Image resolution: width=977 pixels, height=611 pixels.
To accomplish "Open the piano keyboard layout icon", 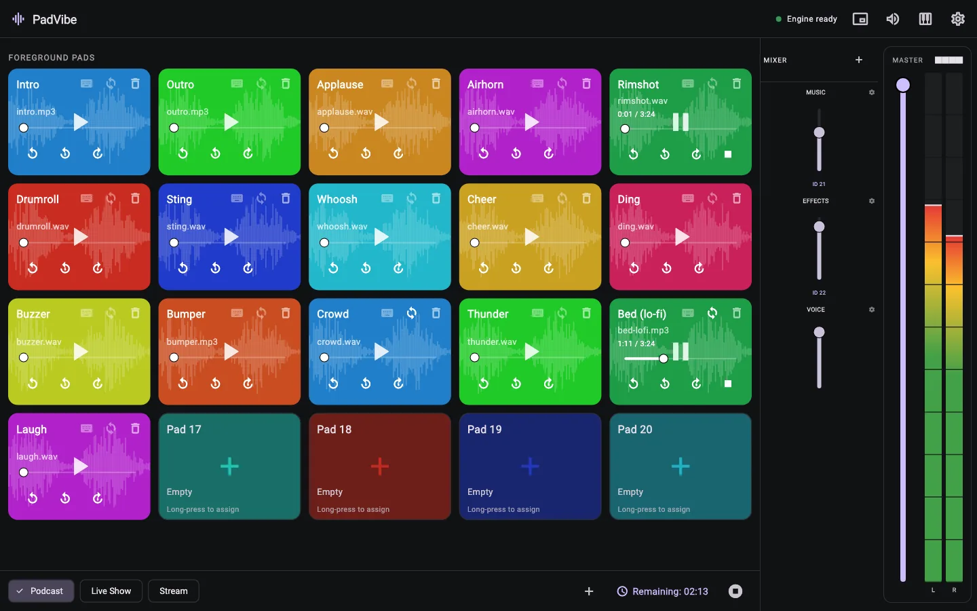I will coord(925,19).
